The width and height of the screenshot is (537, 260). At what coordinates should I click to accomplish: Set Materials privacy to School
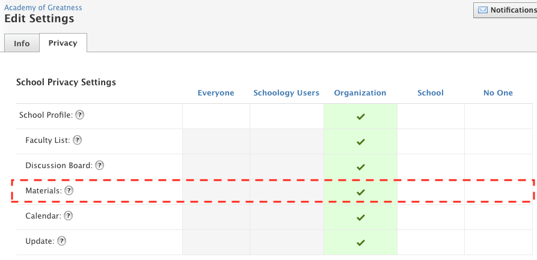430,192
